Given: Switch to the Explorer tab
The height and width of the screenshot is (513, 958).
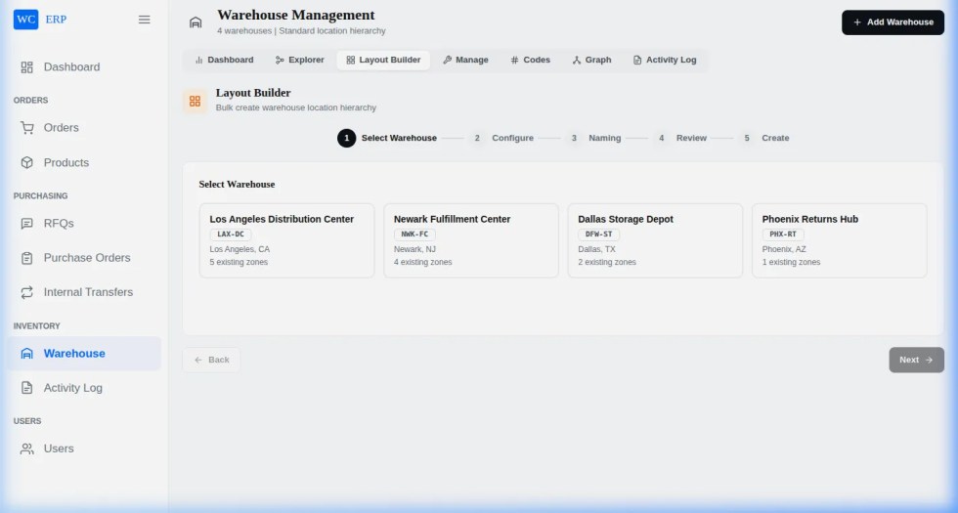Looking at the screenshot, I should pos(299,60).
